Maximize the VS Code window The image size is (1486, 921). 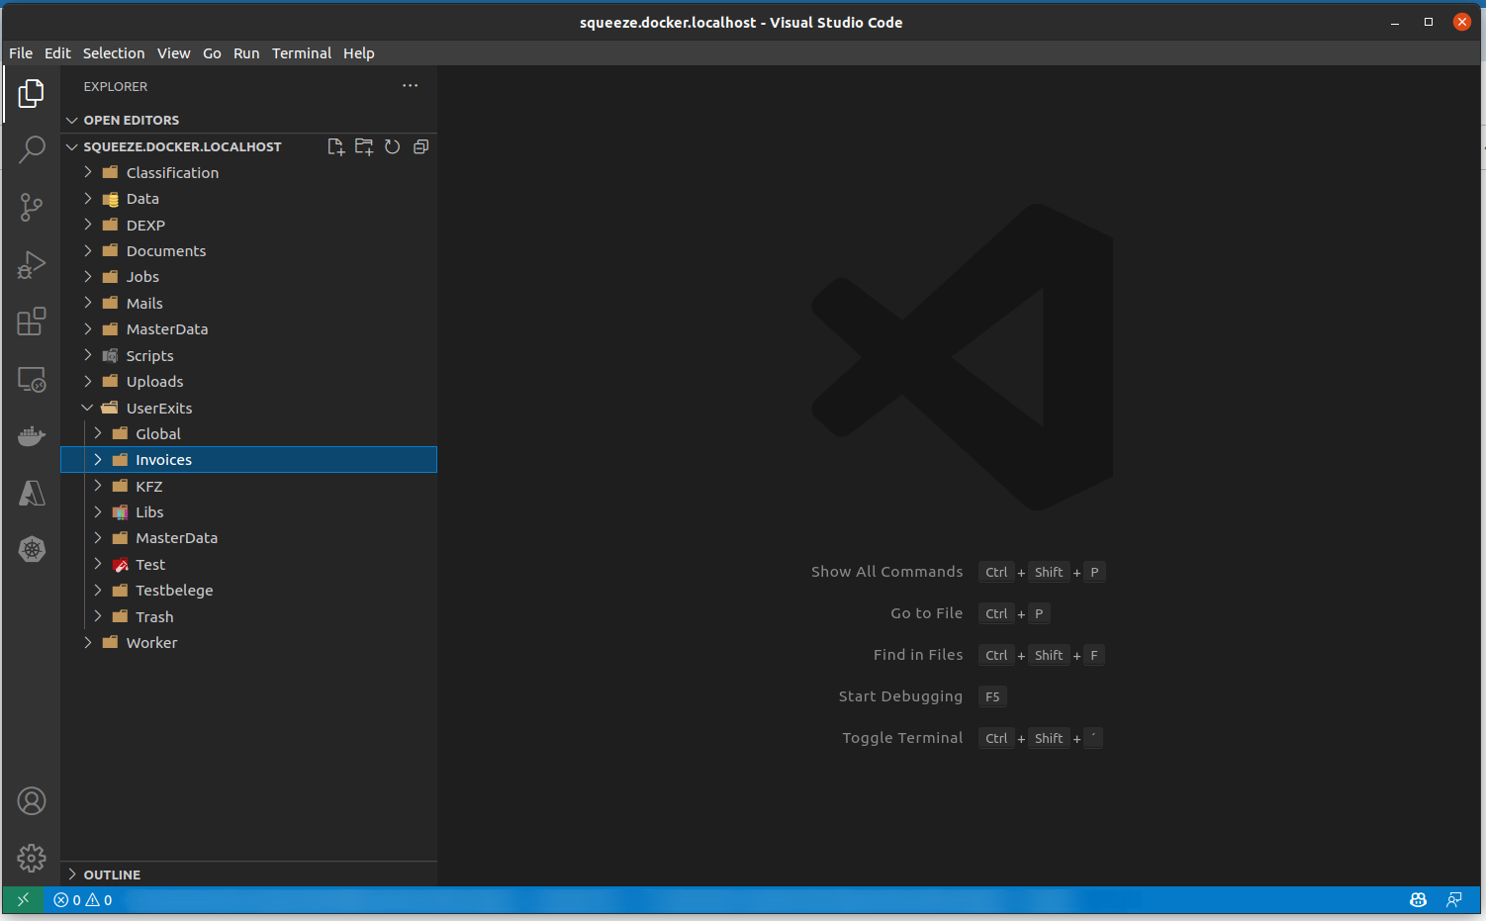point(1429,22)
